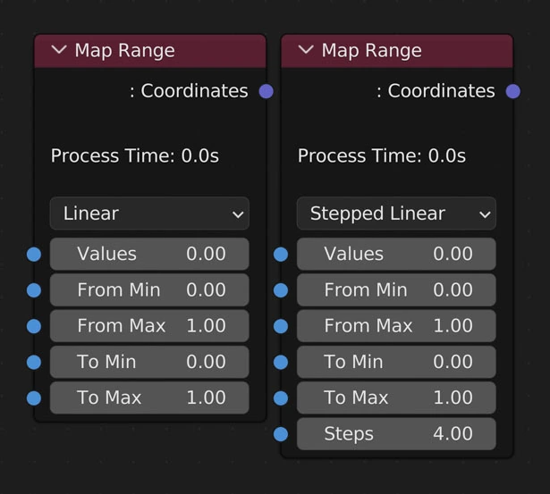550x494 pixels.
Task: Click the Steps value field
Action: (396, 434)
